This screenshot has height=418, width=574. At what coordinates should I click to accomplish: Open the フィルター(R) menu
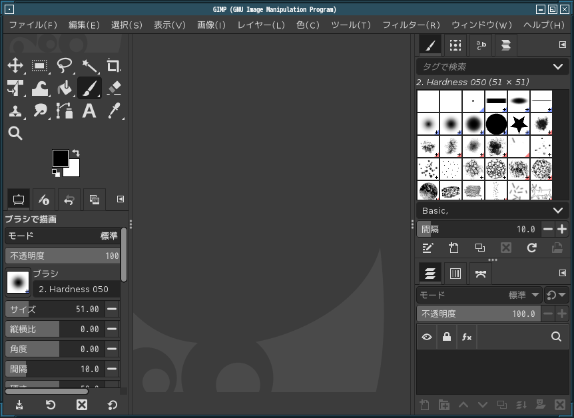click(x=411, y=25)
